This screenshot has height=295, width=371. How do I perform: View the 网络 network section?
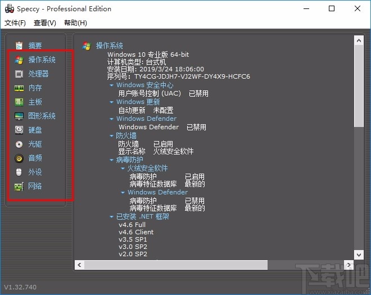click(35, 186)
